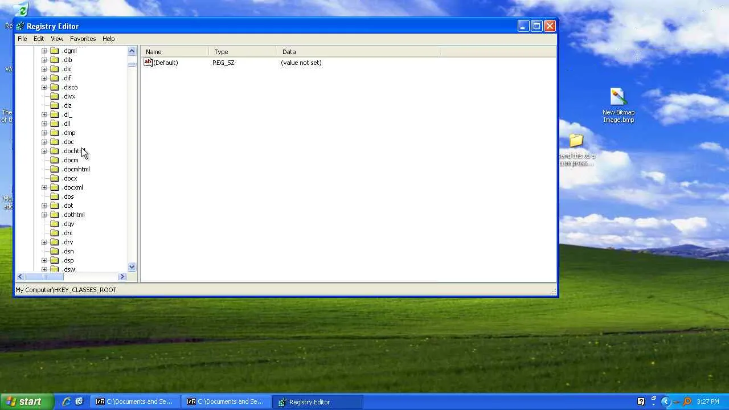Select the .dmp key label
Screen dimensions: 729x410
coord(69,133)
